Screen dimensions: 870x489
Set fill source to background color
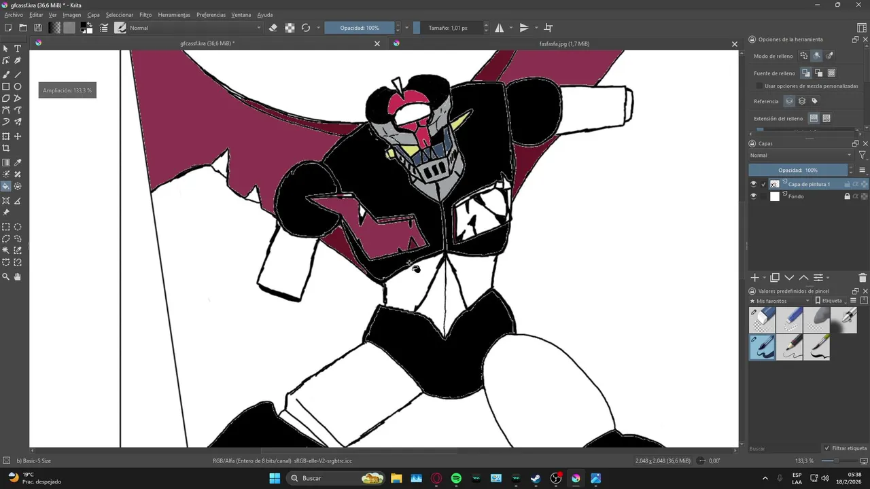(x=818, y=73)
